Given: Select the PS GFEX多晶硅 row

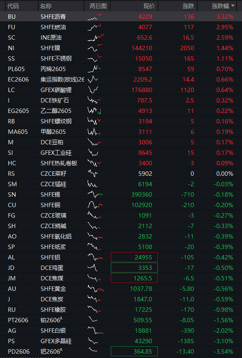Looking at the screenshot, I should pyautogui.click(x=121, y=341).
